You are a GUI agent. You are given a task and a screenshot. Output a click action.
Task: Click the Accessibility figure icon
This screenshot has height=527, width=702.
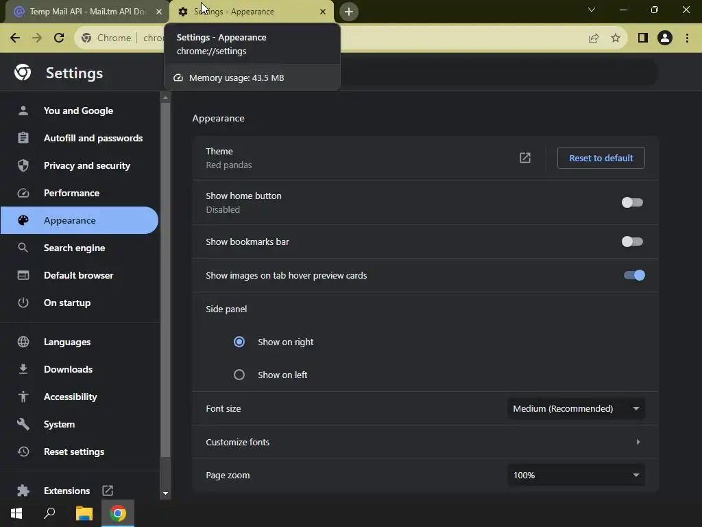23,397
